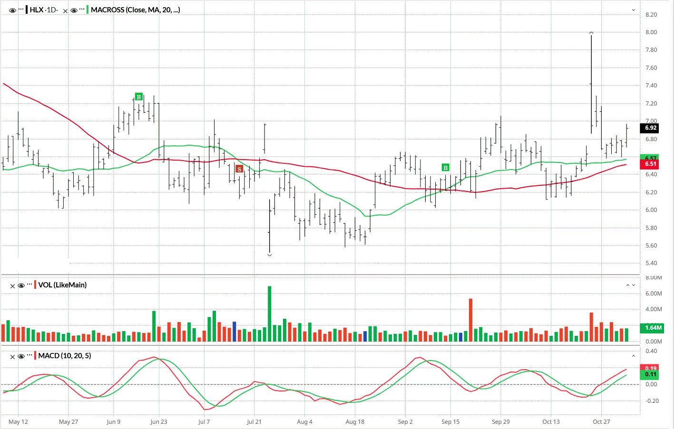This screenshot has width=674, height=429.
Task: Move the VOL panel up with arrow
Action: (627, 285)
